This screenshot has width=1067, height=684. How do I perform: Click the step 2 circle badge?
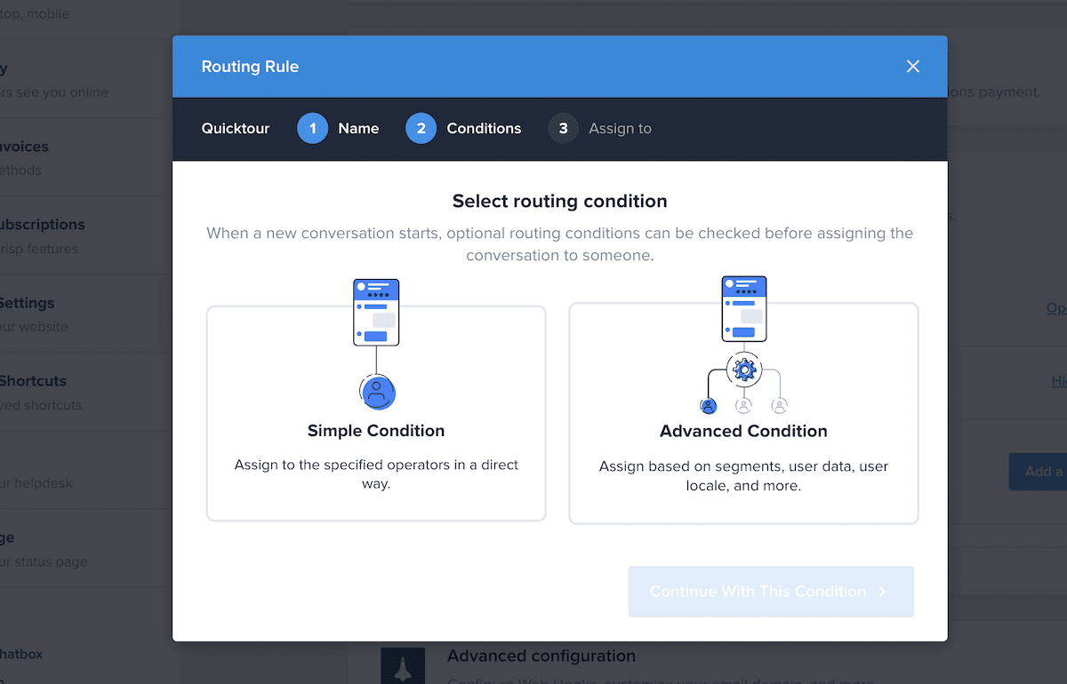pos(421,129)
